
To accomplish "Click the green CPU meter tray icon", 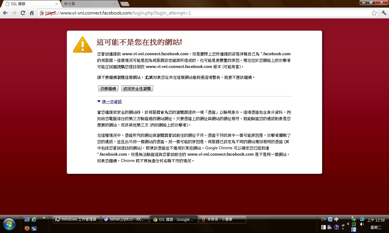I will pos(353,224).
